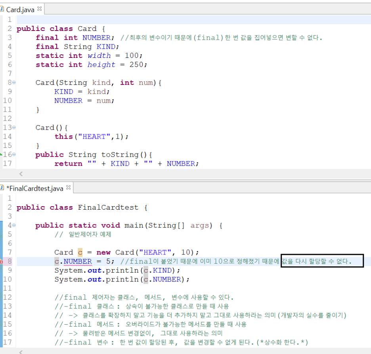Close the FinalCardtest.java editor tab
The height and width of the screenshot is (354, 371).
[69, 188]
